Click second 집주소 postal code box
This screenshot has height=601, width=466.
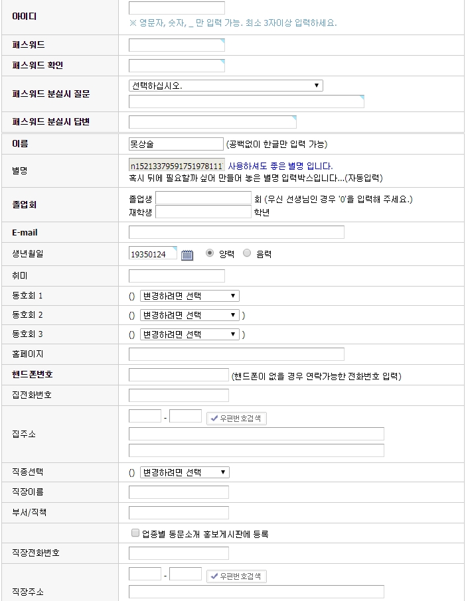pyautogui.click(x=186, y=416)
